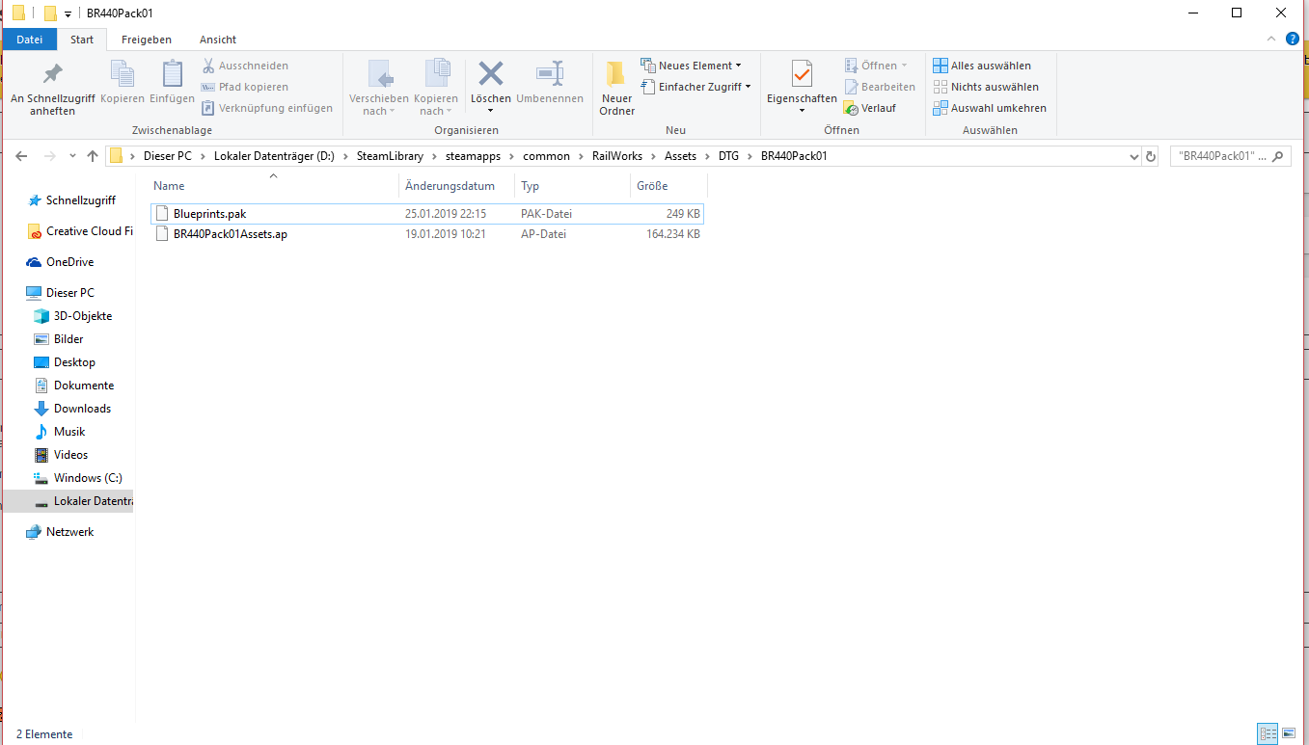Open Creative Cloud Files in navigation pane
Screen dimensions: 1309x745
[80, 231]
